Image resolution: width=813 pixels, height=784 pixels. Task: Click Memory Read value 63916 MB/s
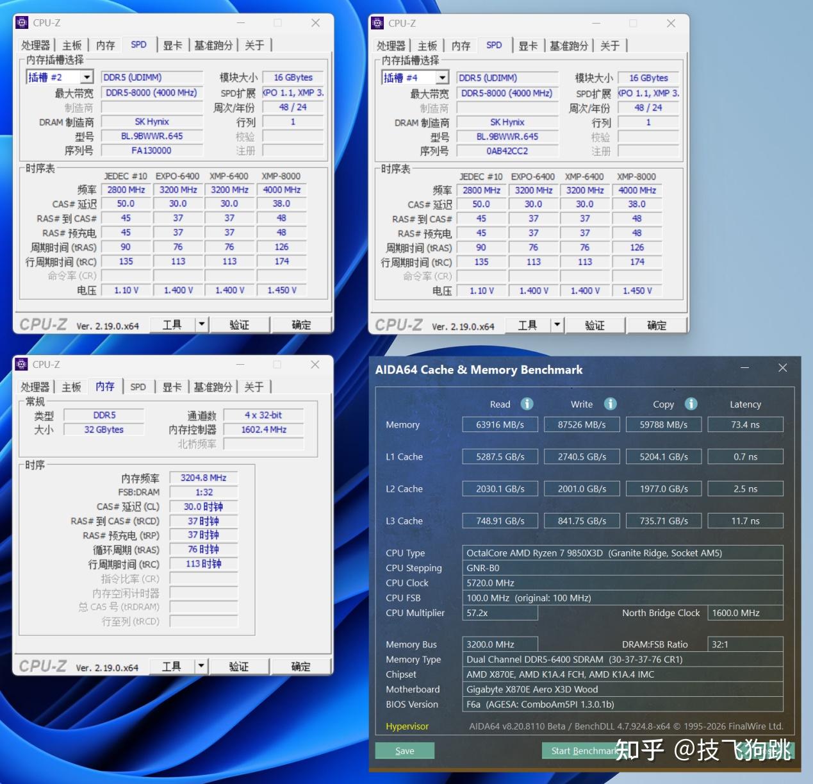[500, 424]
